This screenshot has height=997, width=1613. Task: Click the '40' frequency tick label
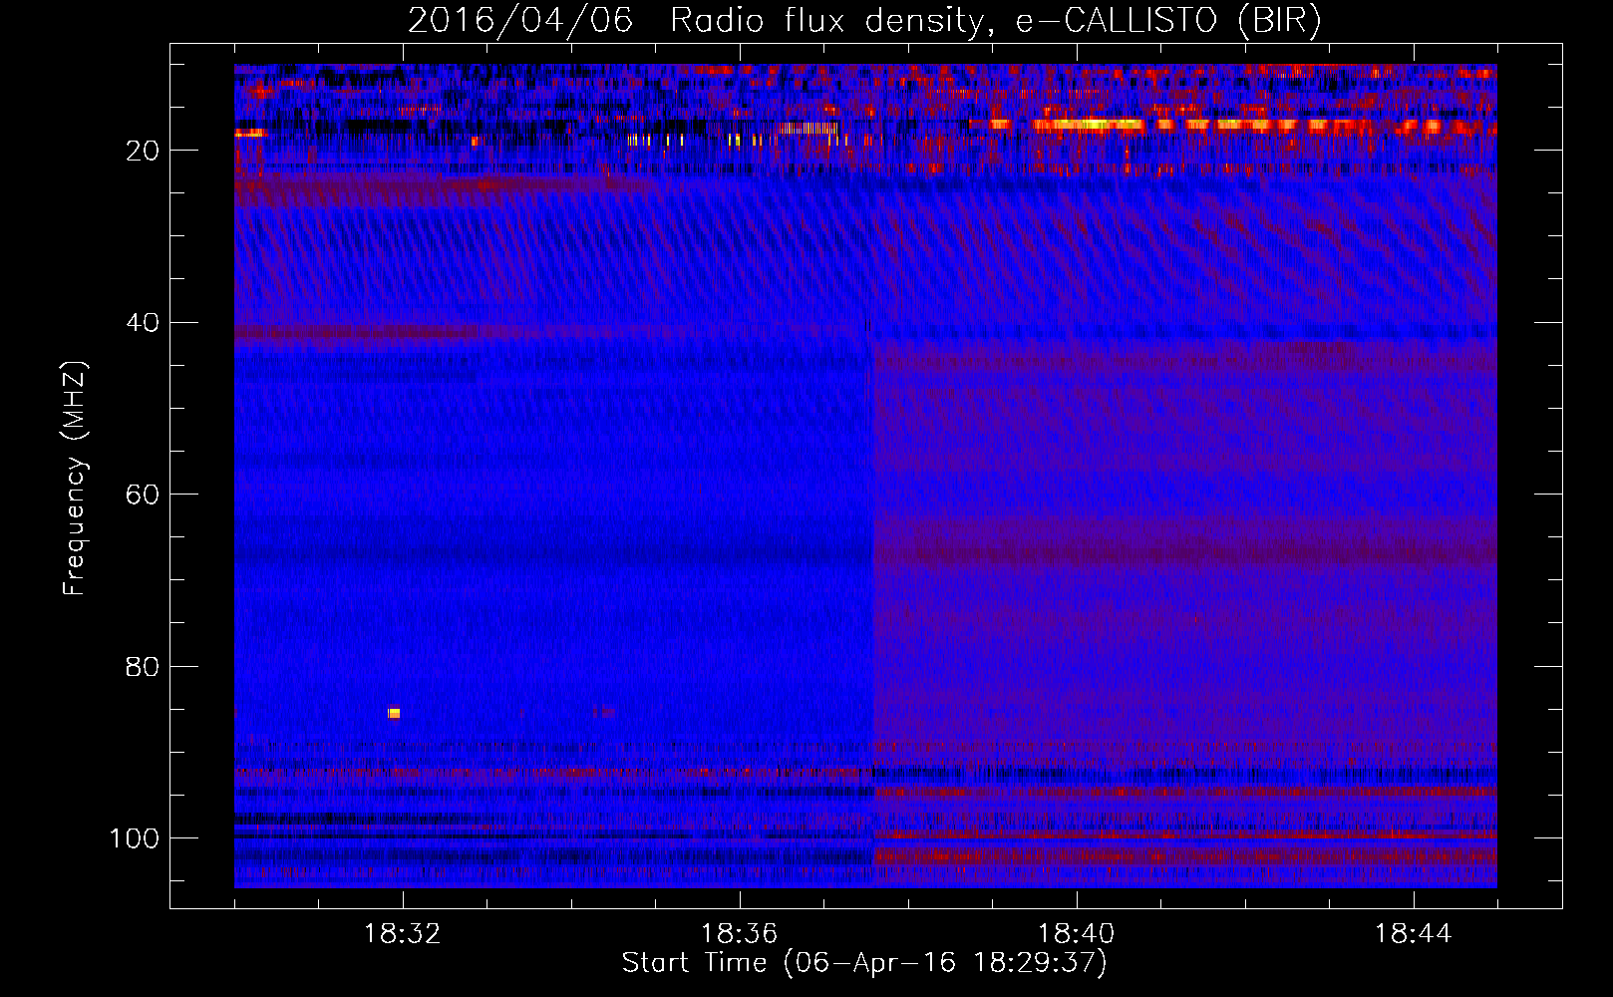pos(143,323)
